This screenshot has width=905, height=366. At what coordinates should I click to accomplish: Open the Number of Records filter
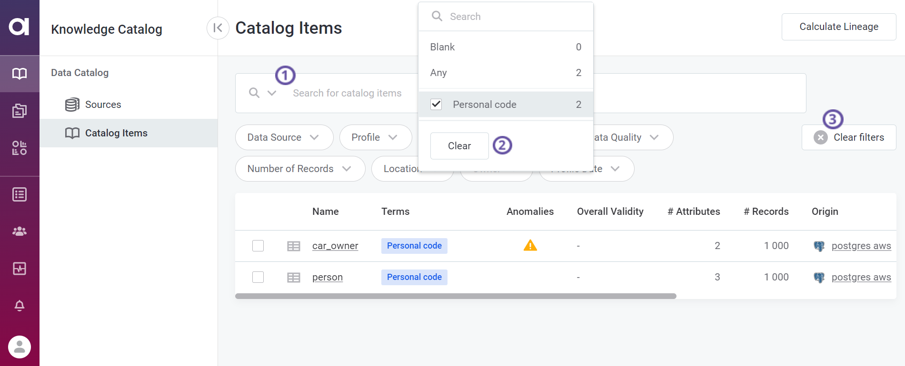[x=300, y=169]
